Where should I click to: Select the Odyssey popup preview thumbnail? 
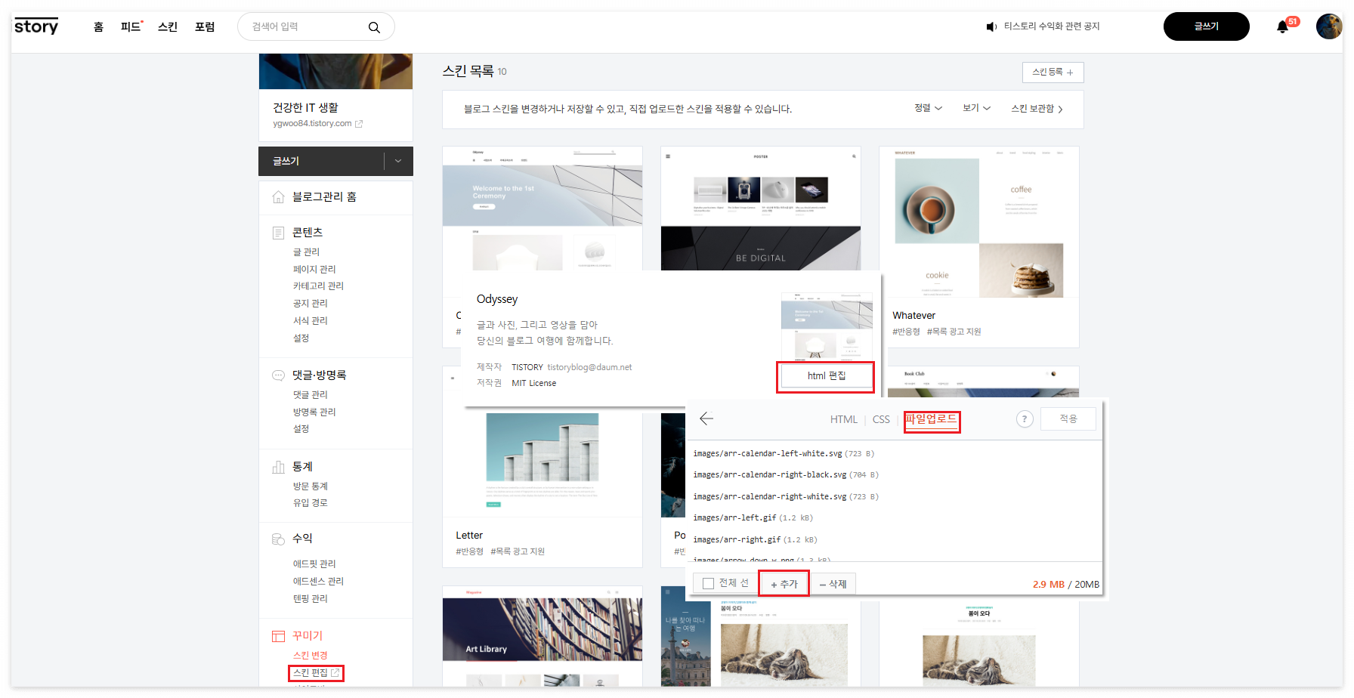[827, 325]
